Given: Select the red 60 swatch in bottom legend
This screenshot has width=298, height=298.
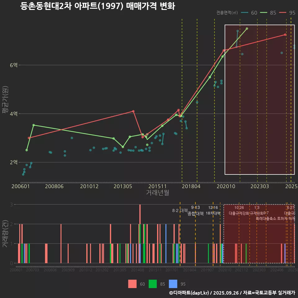Looking at the screenshot, I should coord(132,284).
